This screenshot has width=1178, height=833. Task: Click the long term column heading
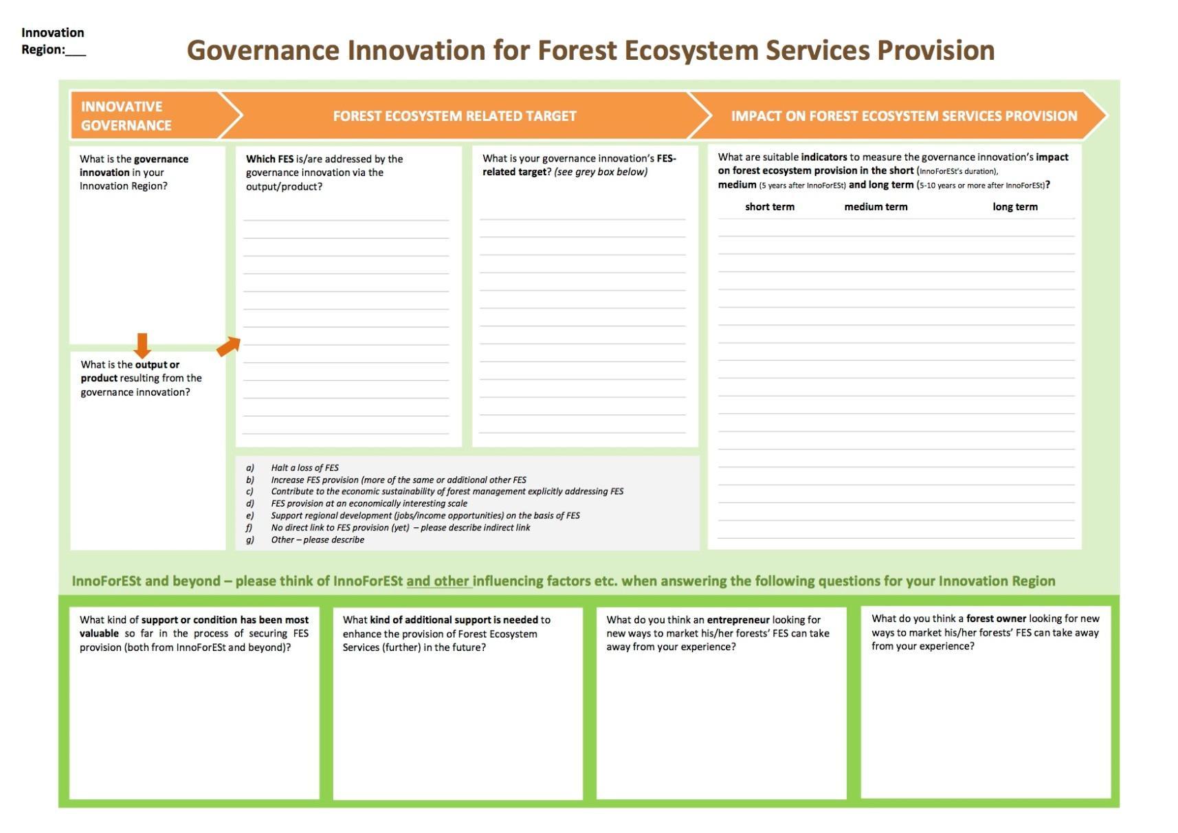[x=1014, y=207]
